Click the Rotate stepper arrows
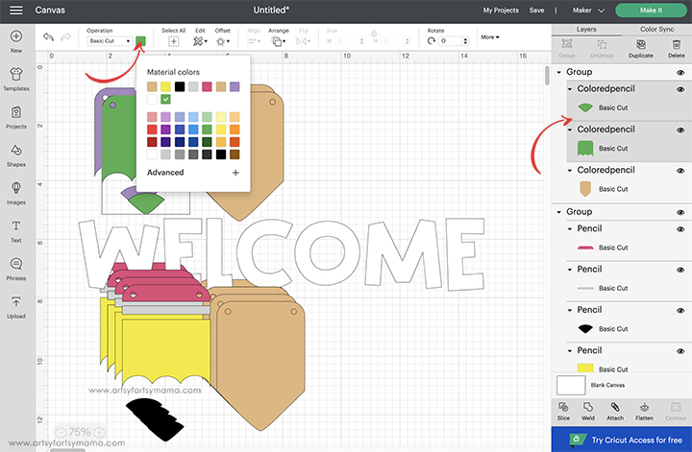 [465, 41]
